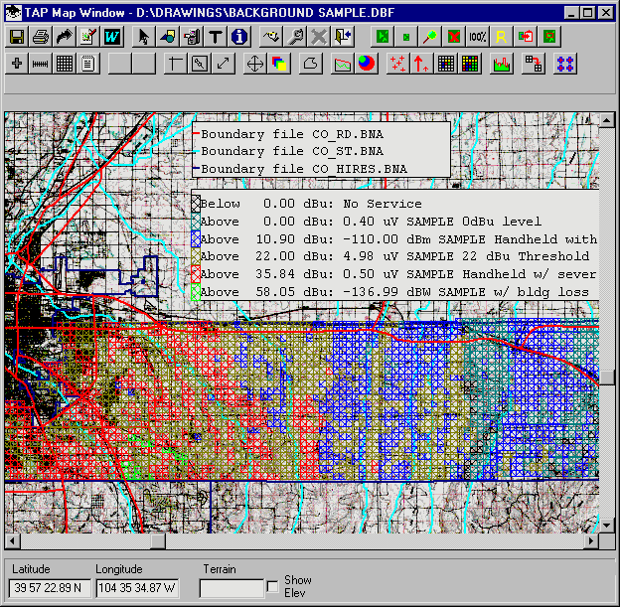Select the bold T text tool
Viewport: 620px width, 607px height.
pyautogui.click(x=215, y=37)
